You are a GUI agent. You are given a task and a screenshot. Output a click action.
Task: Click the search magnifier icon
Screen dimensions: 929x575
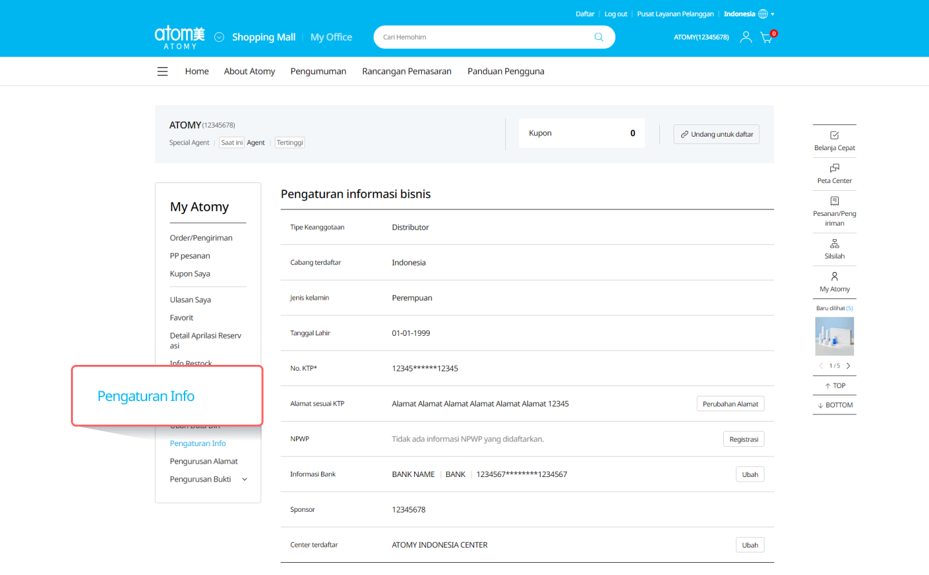(x=599, y=37)
